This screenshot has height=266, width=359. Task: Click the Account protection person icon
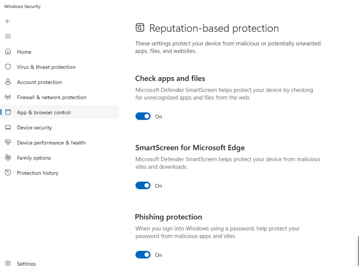8,82
